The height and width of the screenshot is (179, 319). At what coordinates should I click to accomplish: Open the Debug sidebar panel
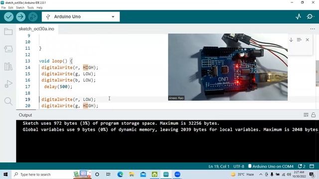(8, 84)
